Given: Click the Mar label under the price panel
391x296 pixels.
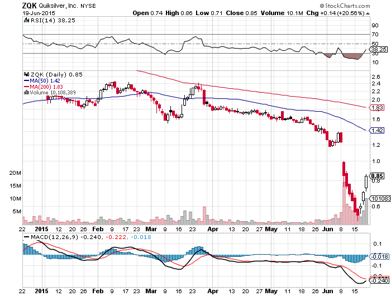Looking at the screenshot, I should (x=151, y=229).
